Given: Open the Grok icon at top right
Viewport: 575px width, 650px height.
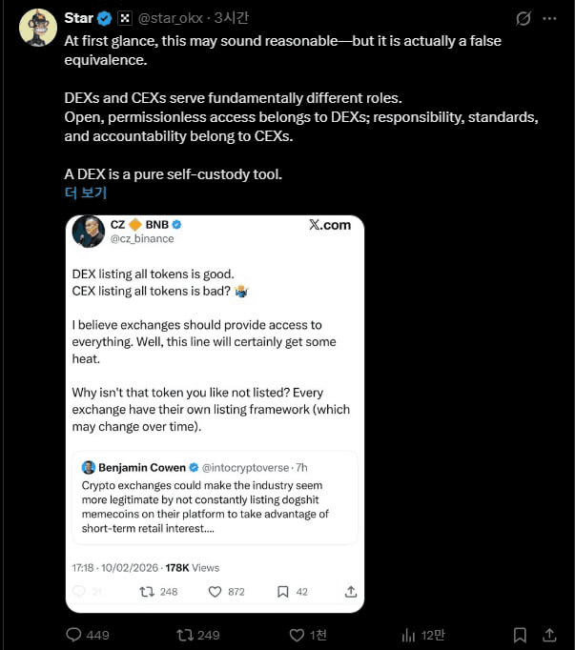Looking at the screenshot, I should pos(524,18).
